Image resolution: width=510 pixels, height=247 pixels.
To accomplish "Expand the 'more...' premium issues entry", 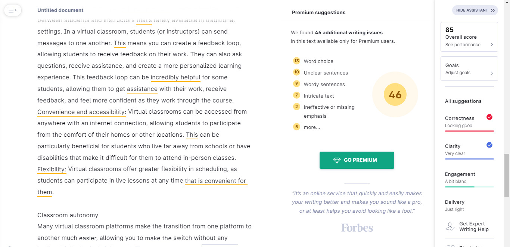I will click(x=312, y=127).
